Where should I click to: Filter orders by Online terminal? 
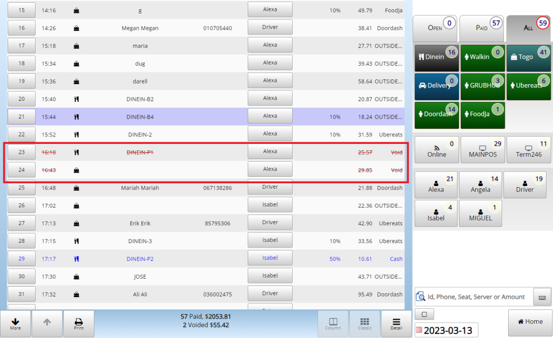point(436,150)
